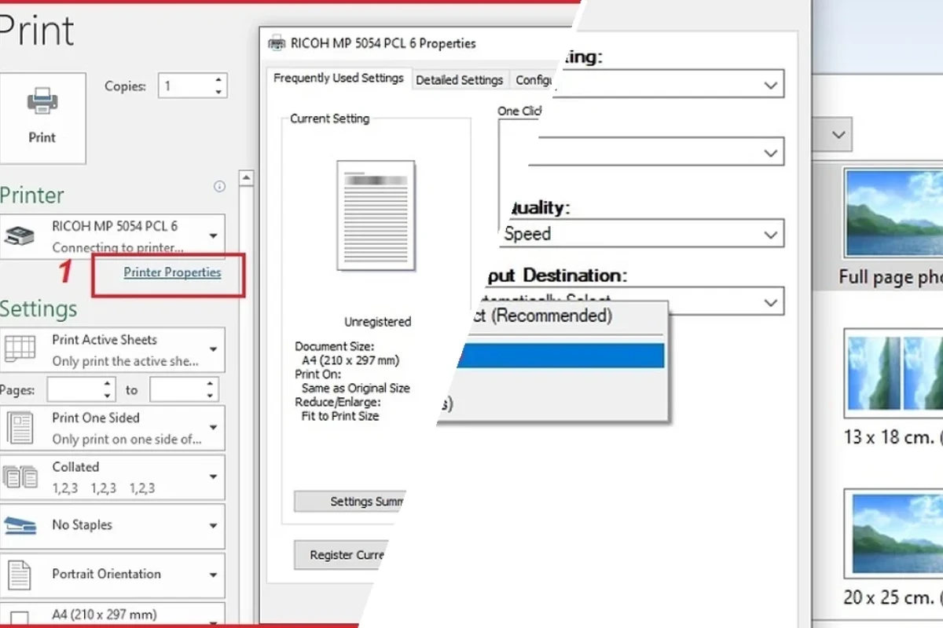Click the 'Unregistered' label under the preview
This screenshot has width=943, height=628.
click(x=377, y=322)
